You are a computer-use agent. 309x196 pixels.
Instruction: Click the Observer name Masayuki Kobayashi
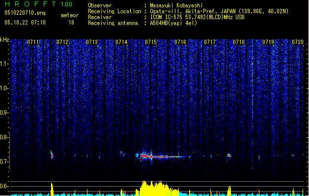tap(176, 5)
